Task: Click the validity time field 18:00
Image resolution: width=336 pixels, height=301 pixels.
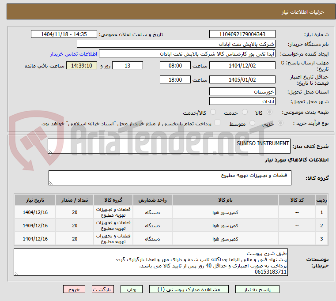Action: click(x=175, y=80)
